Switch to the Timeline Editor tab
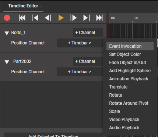Image resolution: width=158 pixels, height=137 pixels. point(23,6)
